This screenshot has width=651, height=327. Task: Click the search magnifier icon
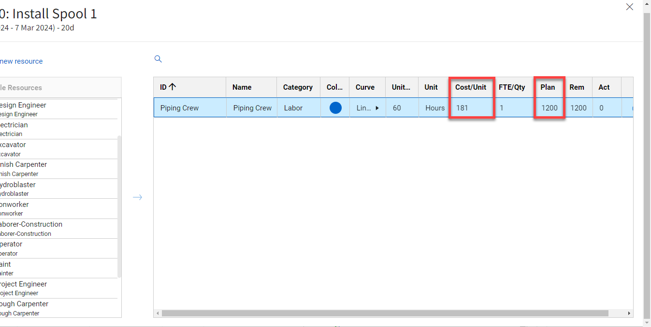tap(158, 59)
